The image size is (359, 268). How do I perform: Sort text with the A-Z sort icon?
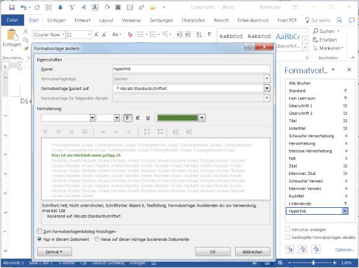click(x=199, y=35)
